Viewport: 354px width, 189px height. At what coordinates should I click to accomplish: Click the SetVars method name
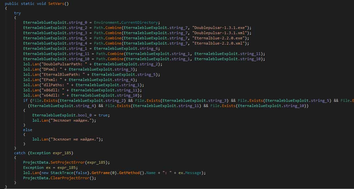tap(56, 4)
